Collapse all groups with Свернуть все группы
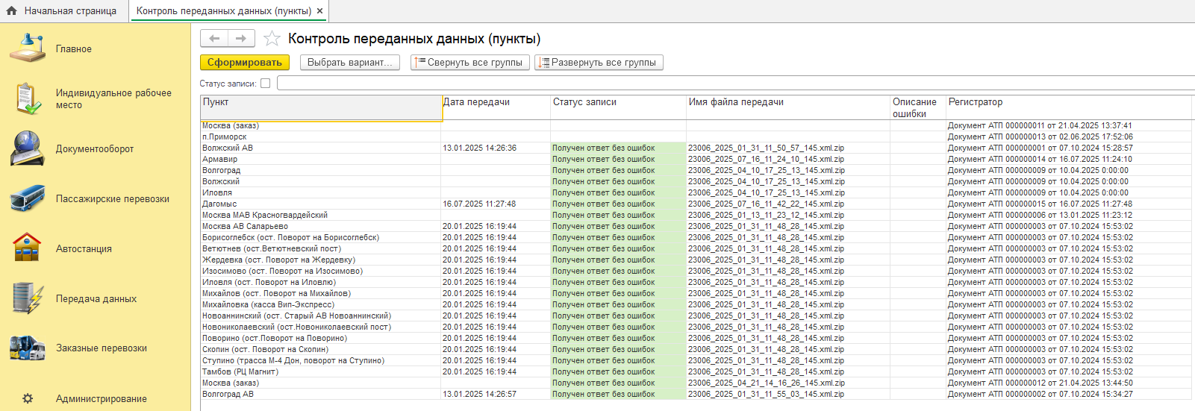Image resolution: width=1195 pixels, height=411 pixels. tap(469, 63)
